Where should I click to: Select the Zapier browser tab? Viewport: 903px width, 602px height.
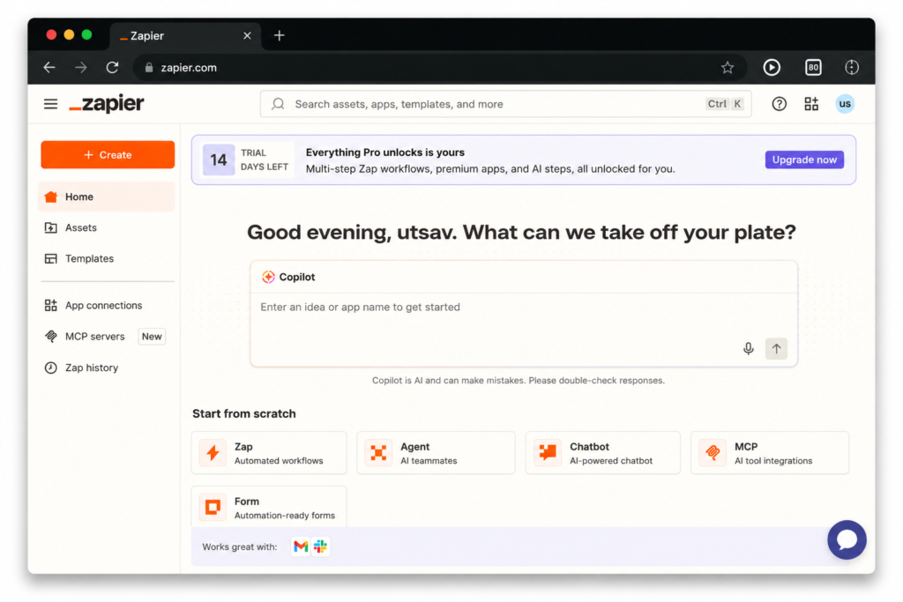coord(185,35)
